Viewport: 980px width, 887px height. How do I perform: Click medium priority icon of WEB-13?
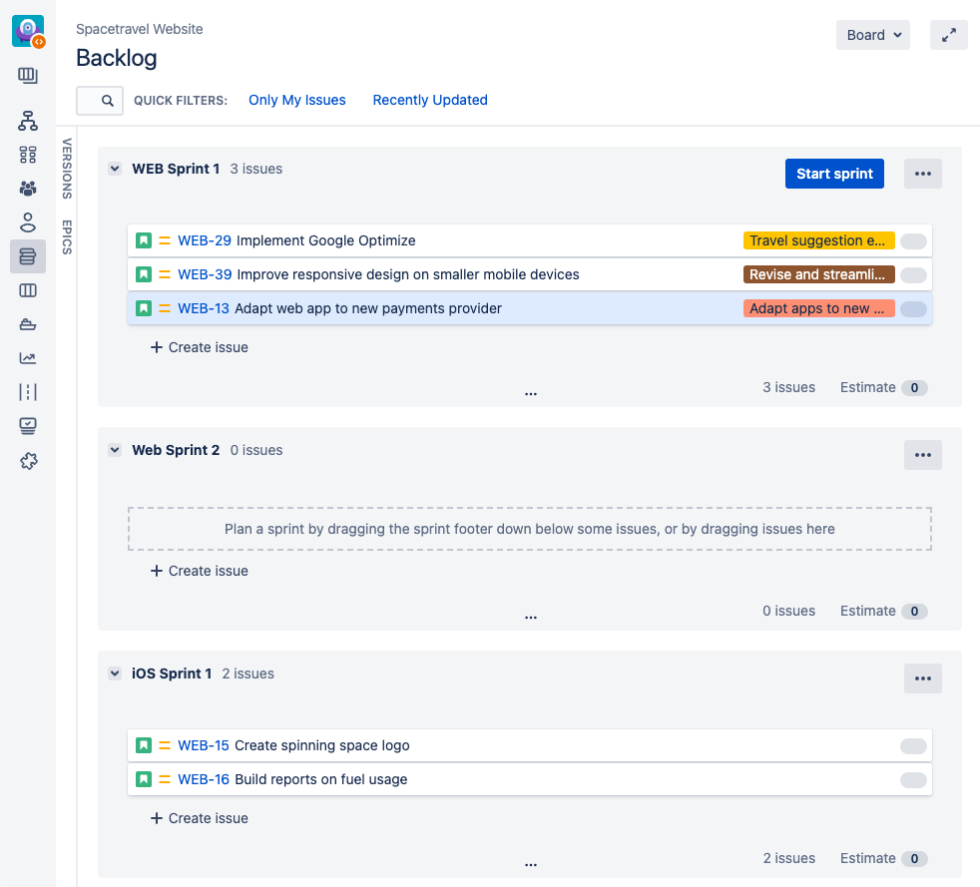pyautogui.click(x=165, y=308)
